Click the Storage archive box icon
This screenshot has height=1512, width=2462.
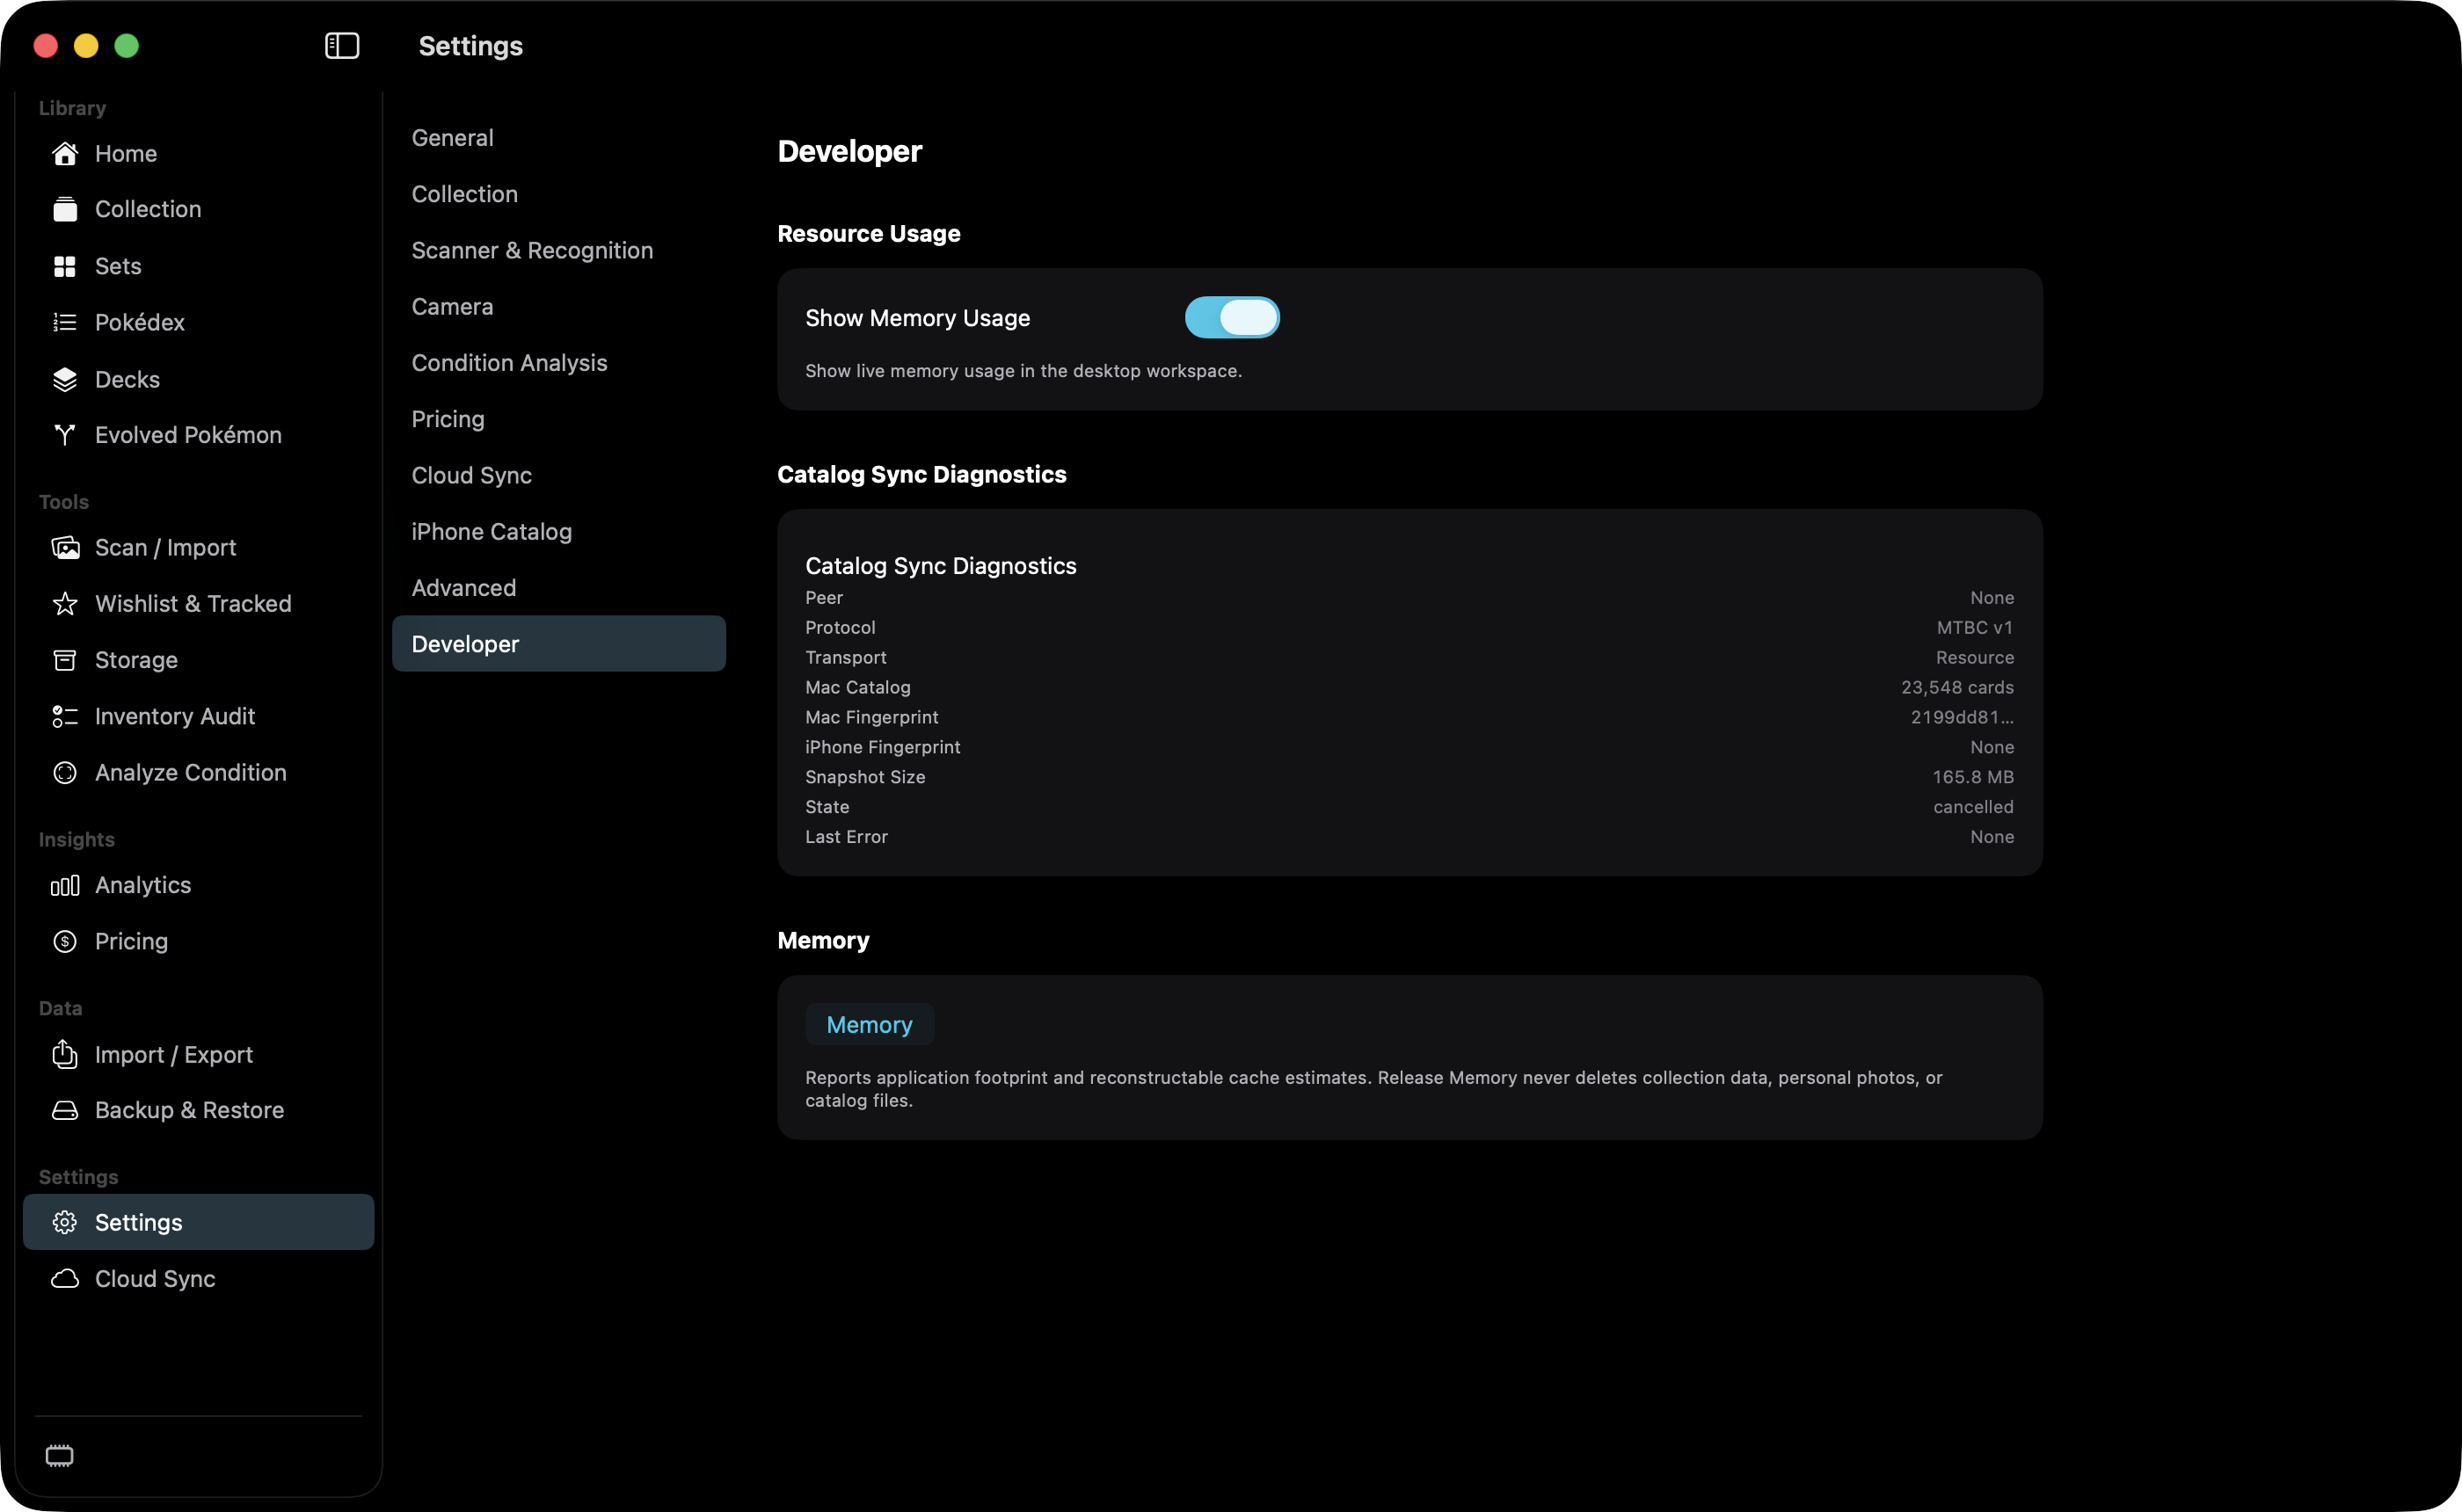65,660
